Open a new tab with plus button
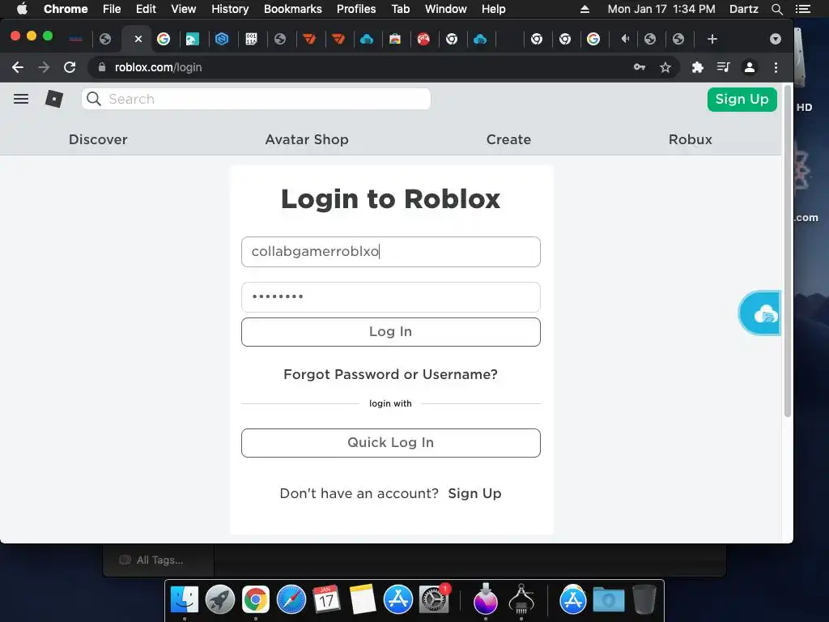This screenshot has height=622, width=829. (712, 39)
